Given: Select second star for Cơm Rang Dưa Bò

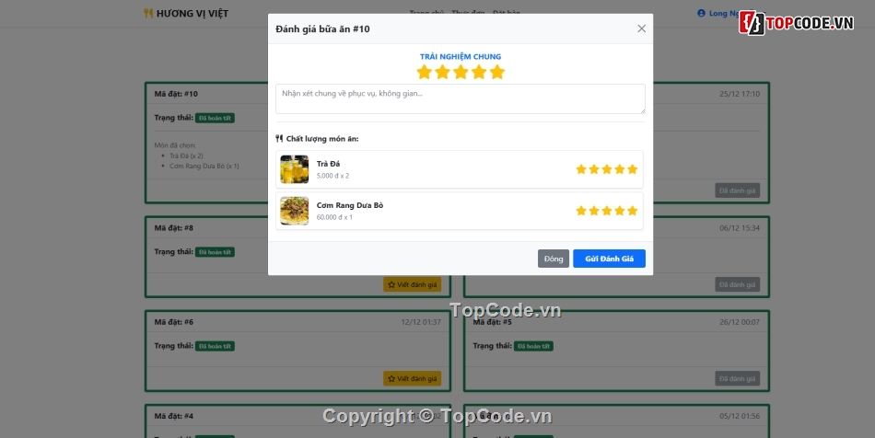Looking at the screenshot, I should click(594, 211).
